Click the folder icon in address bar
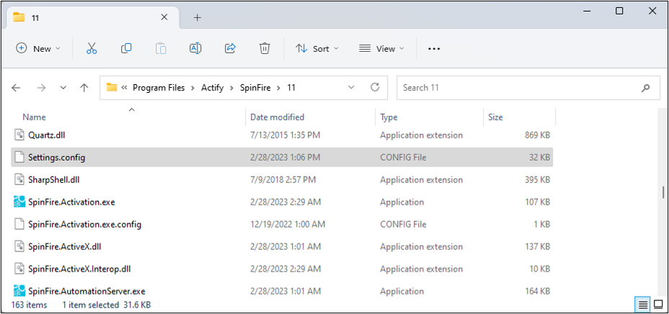Screen dimensions: 669x314 pyautogui.click(x=112, y=87)
